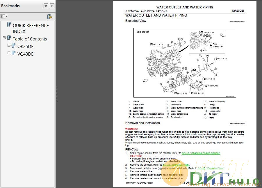Click the "[QR25DE]" header tag

coord(238,11)
